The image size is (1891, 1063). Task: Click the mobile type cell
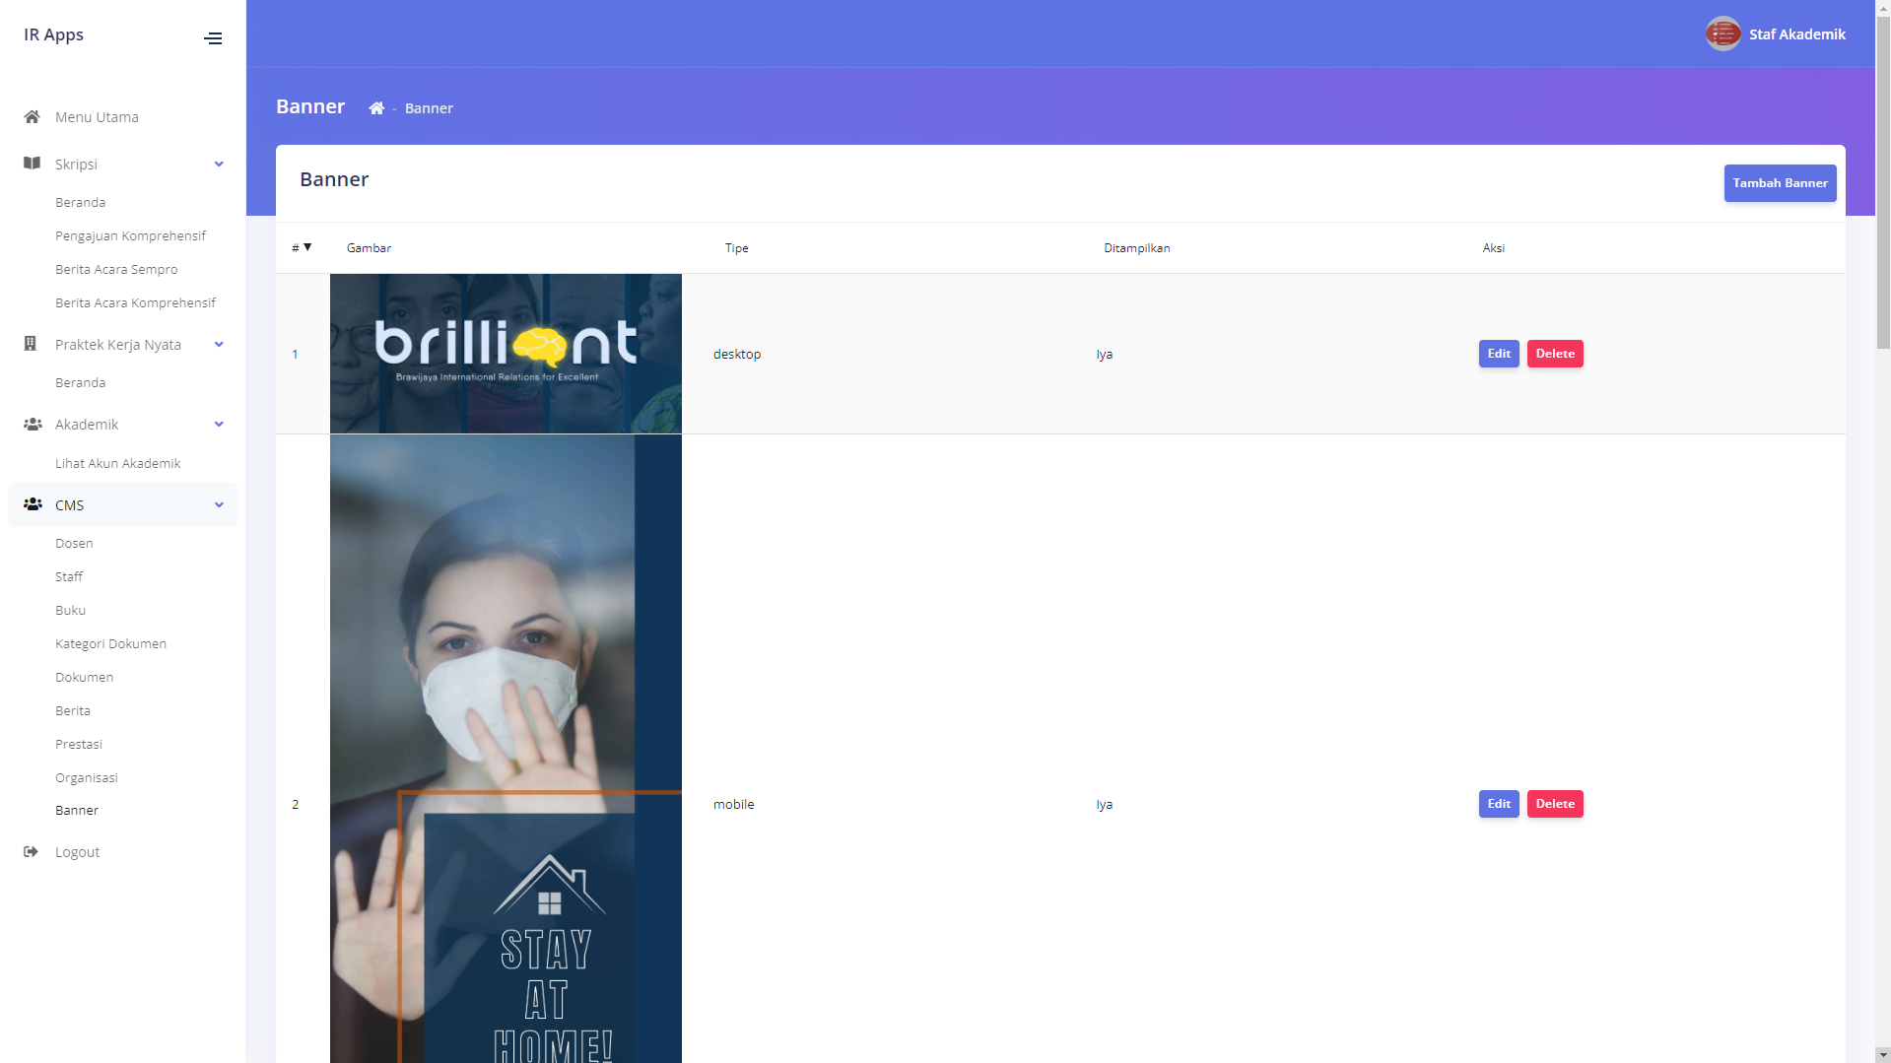click(733, 804)
